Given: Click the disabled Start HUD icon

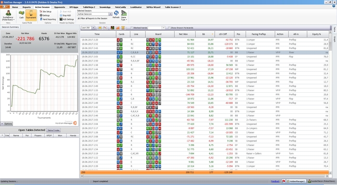Looking at the screenshot, I should click(61, 12).
